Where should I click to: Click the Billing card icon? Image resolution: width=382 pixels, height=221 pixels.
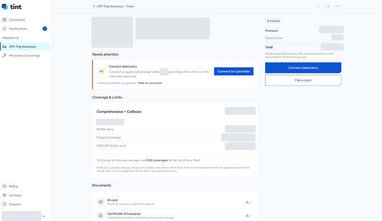(5, 186)
